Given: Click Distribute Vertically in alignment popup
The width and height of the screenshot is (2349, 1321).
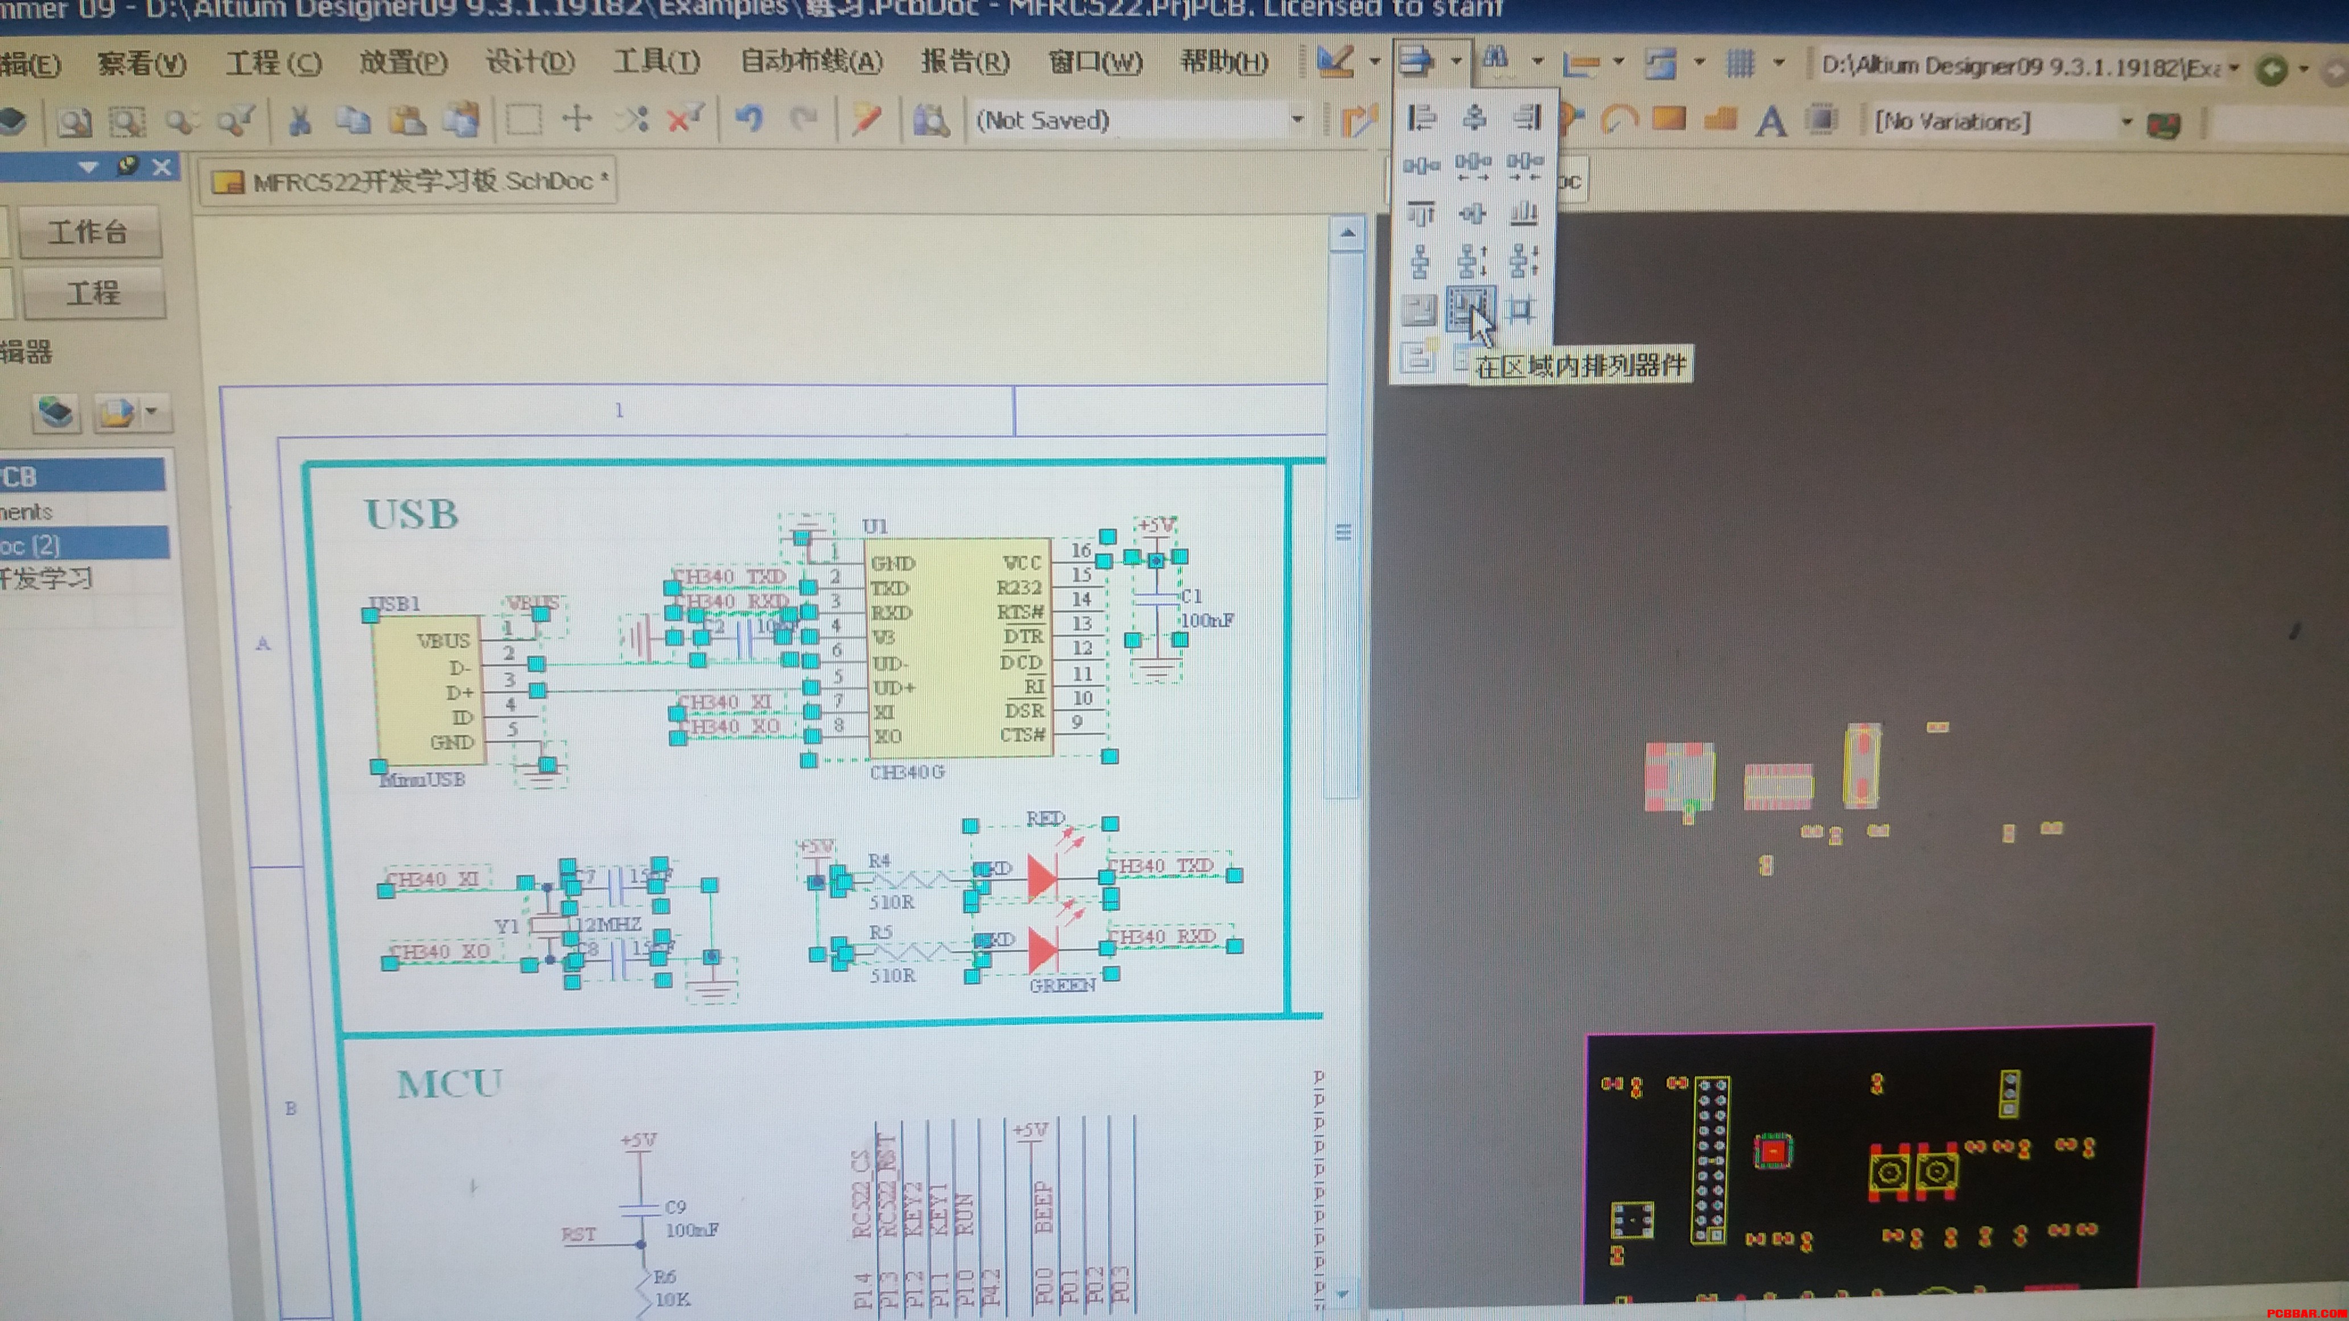Looking at the screenshot, I should pos(1421,263).
